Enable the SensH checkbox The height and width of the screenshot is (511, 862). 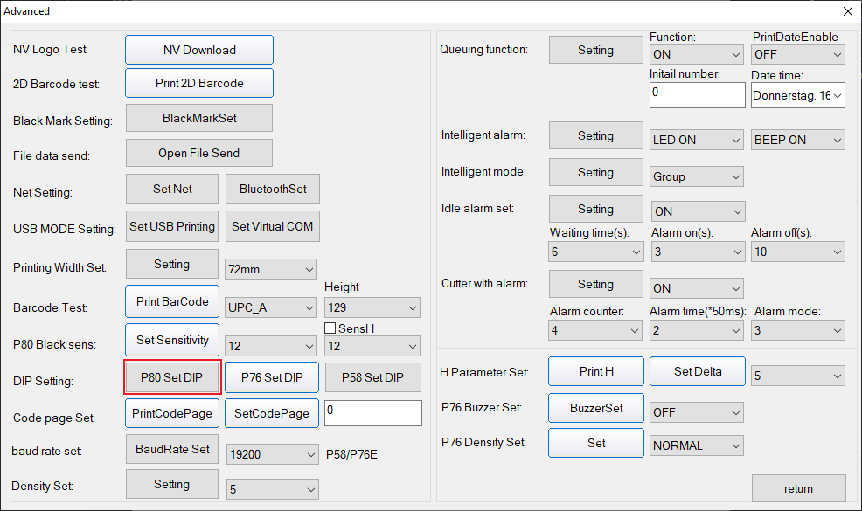(x=330, y=328)
